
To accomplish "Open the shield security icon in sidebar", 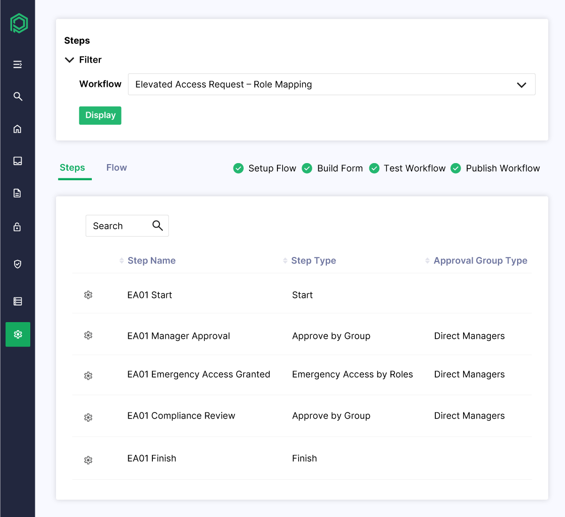I will [x=18, y=264].
